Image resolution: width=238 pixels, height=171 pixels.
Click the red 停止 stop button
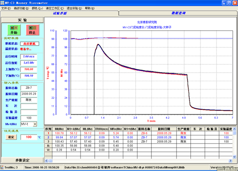coord(32,30)
